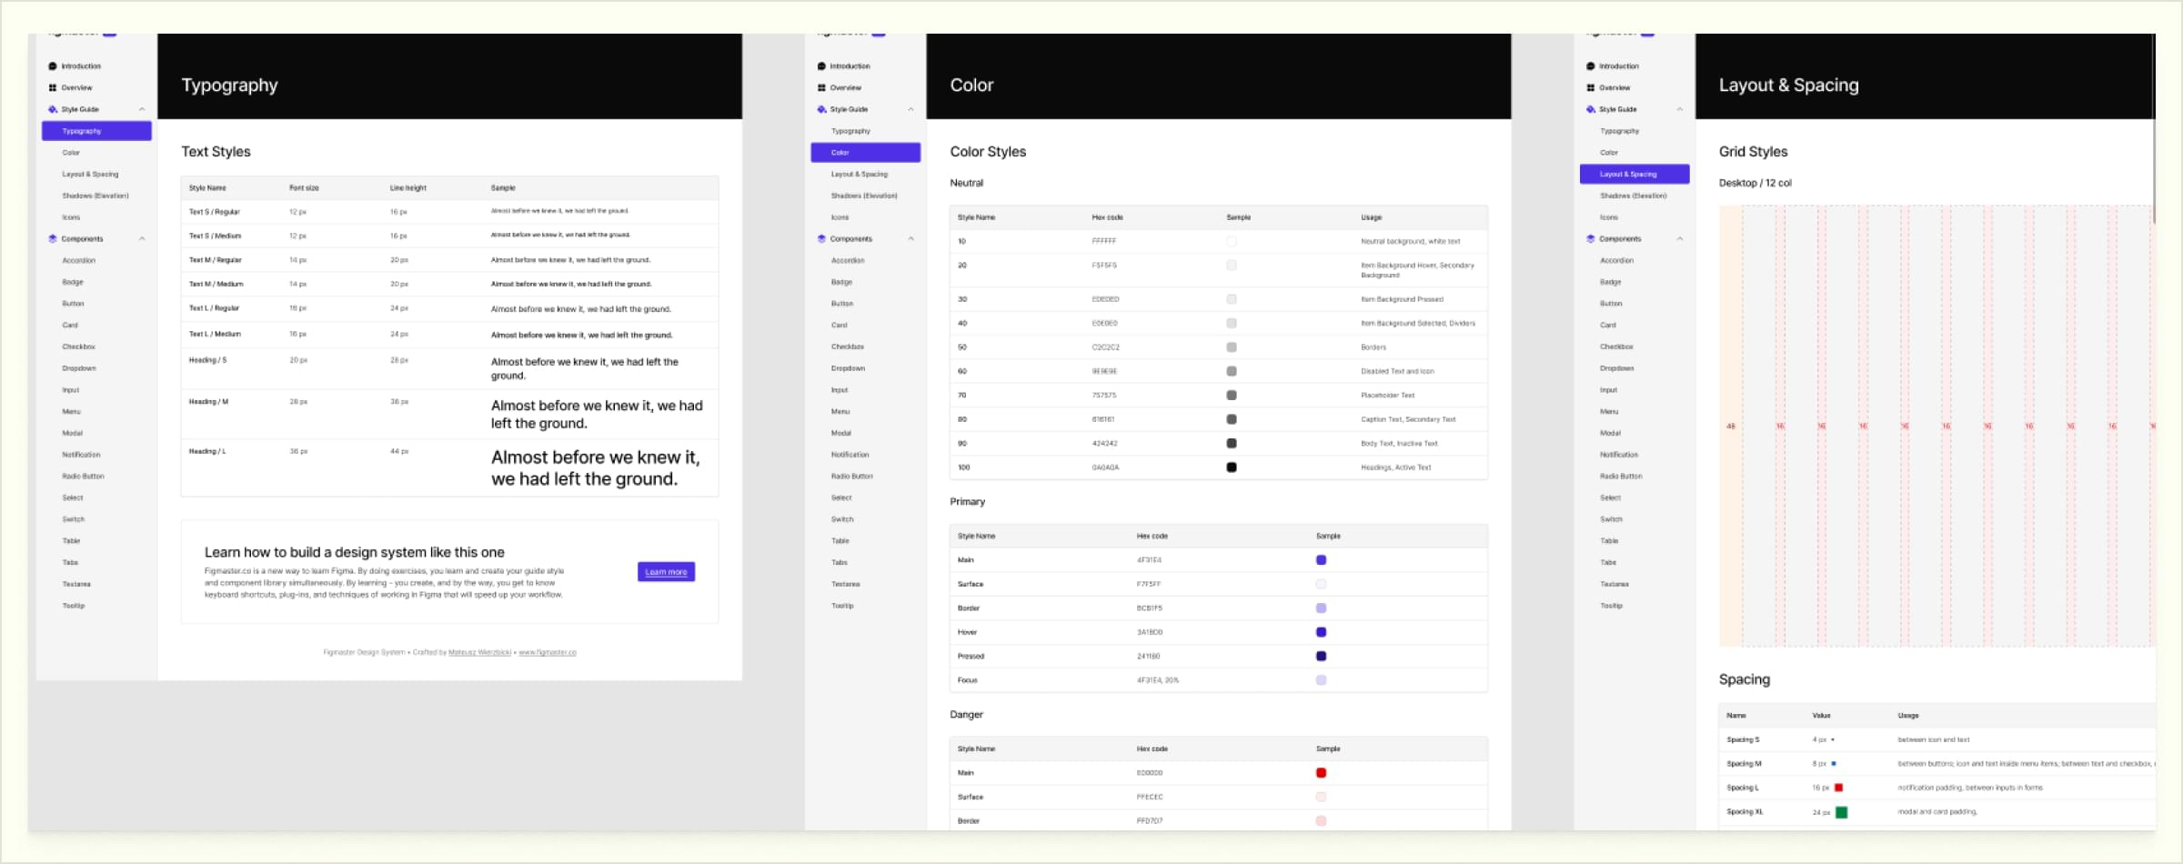Click the Components icon in the Typography page sidebar
This screenshot has height=864, width=2183.
click(53, 239)
